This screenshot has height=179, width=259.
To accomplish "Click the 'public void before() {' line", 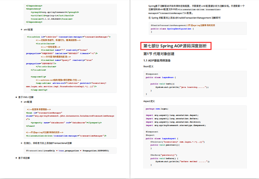I will click(164, 158).
